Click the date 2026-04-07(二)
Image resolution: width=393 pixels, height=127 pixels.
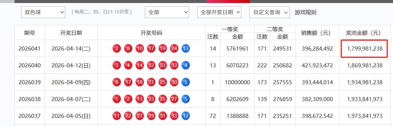(71, 99)
